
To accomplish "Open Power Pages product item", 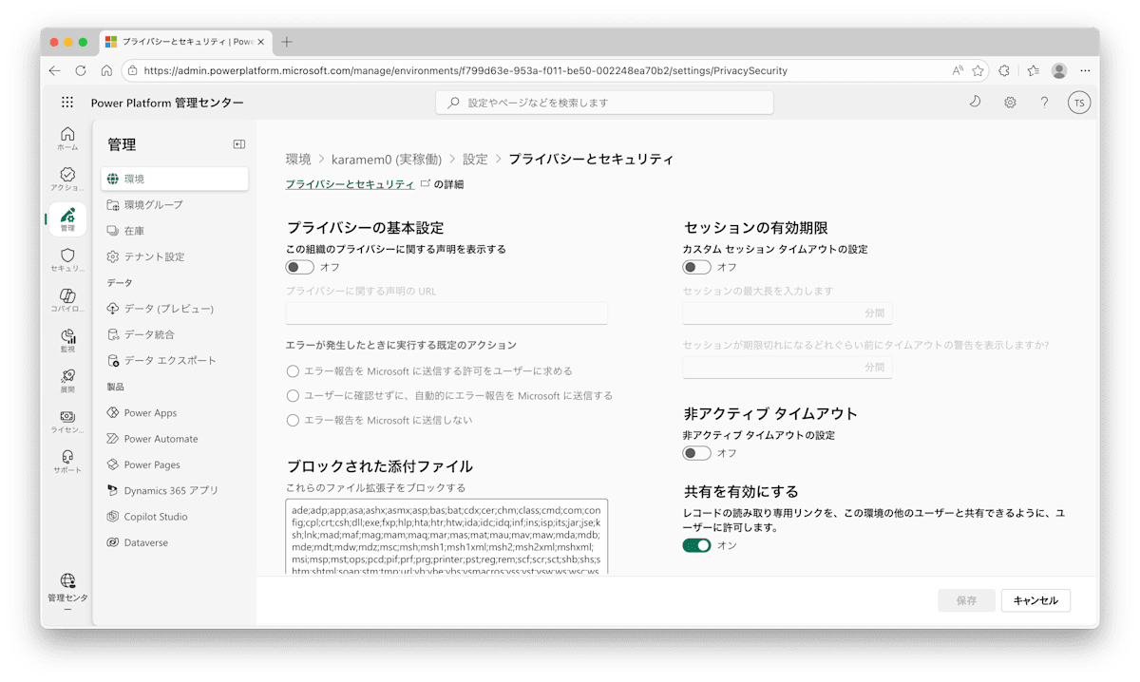I will (x=175, y=464).
